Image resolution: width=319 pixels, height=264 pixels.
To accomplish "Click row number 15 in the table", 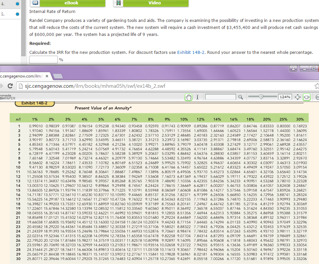I will (x=18, y=190).
